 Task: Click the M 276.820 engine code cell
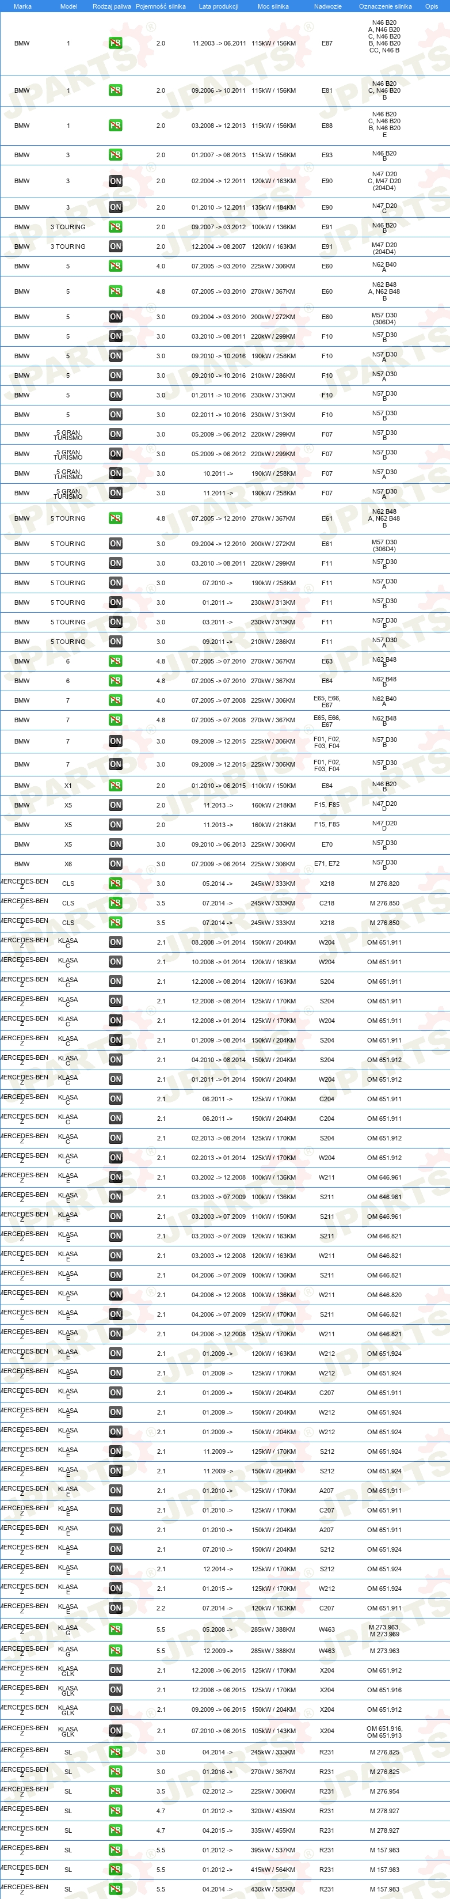pos(384,884)
